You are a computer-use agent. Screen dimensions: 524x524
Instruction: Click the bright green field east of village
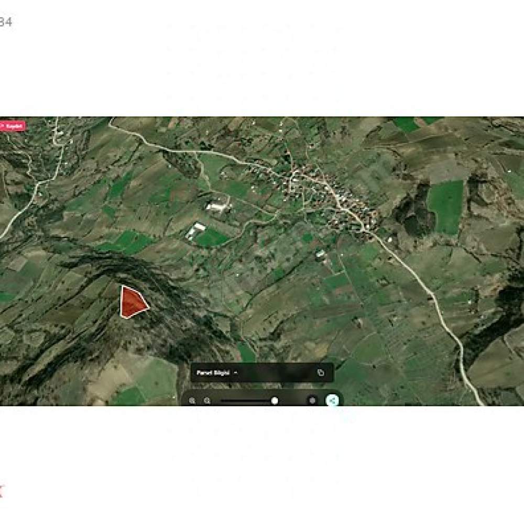(446, 207)
